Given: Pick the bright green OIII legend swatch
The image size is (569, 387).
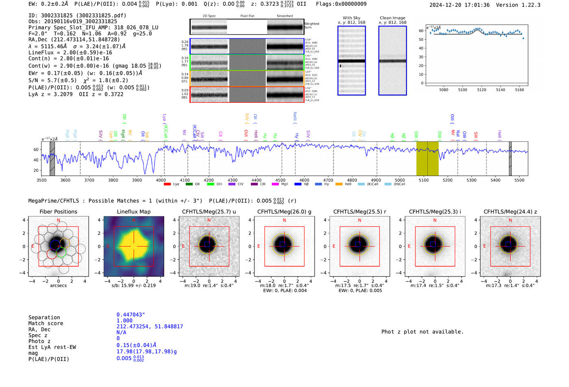Looking at the screenshot, I should pyautogui.click(x=211, y=184).
